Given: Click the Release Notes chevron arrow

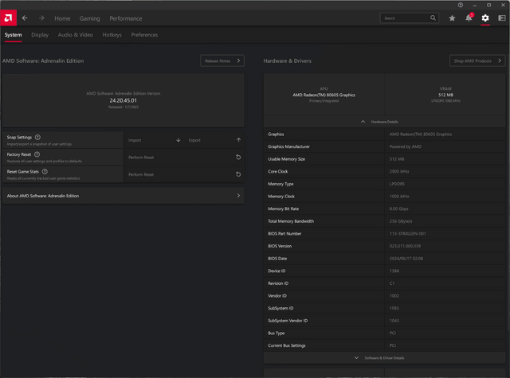Looking at the screenshot, I should click(x=238, y=60).
